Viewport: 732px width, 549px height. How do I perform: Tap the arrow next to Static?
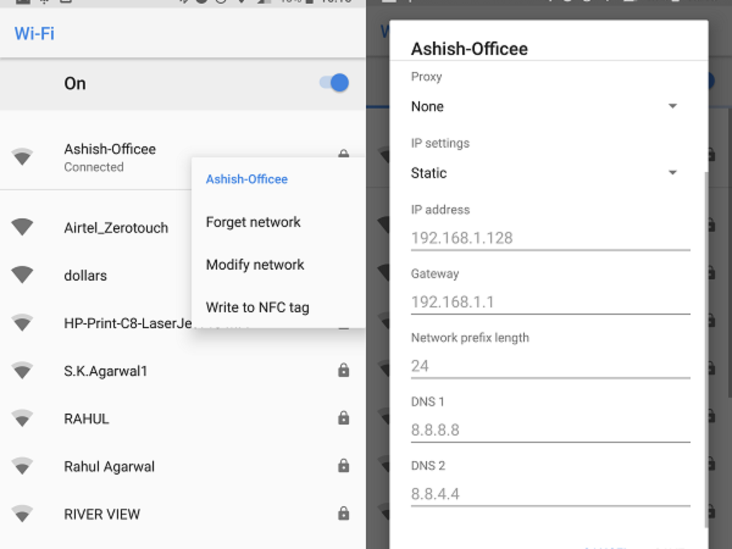[672, 173]
